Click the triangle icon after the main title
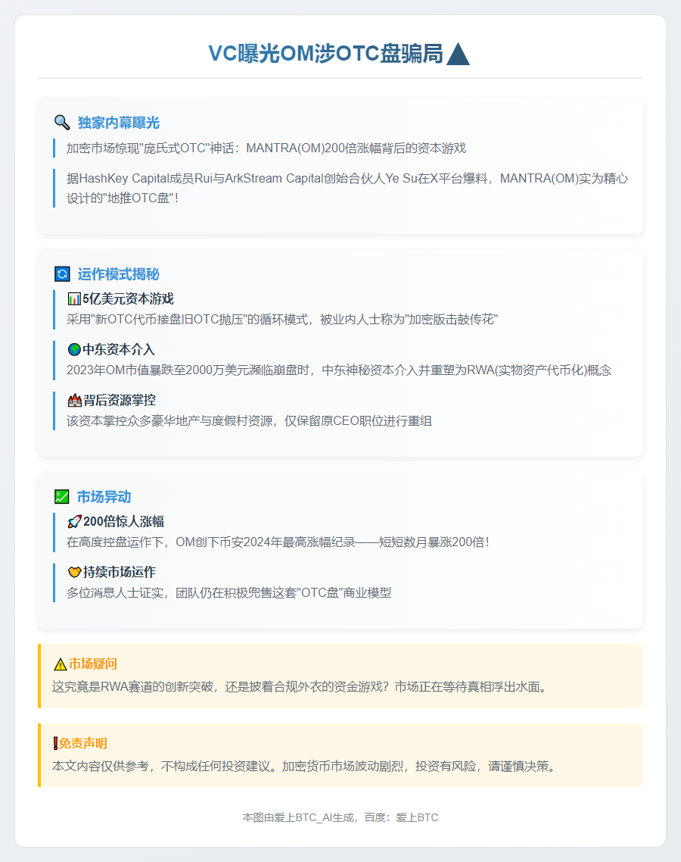Image resolution: width=681 pixels, height=862 pixels. (x=458, y=54)
